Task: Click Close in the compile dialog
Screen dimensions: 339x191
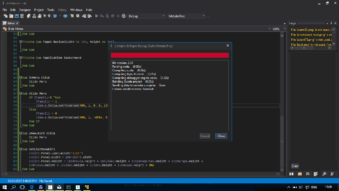Action: click(221, 136)
